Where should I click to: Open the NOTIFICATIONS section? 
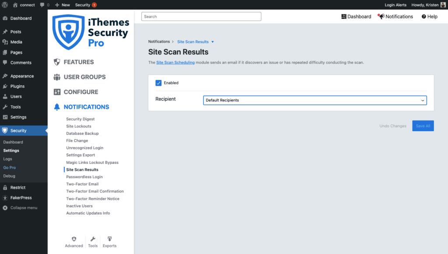tap(86, 107)
